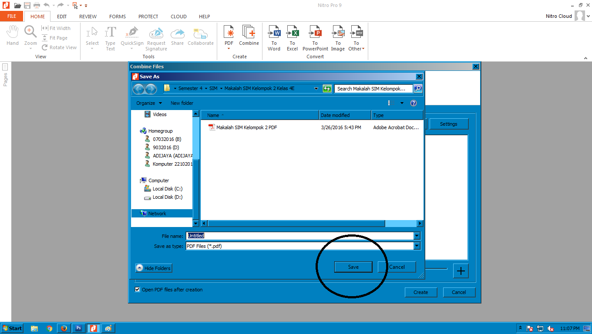Viewport: 592px width, 334px height.
Task: Switch to the REVIEW ribbon tab
Action: [87, 17]
